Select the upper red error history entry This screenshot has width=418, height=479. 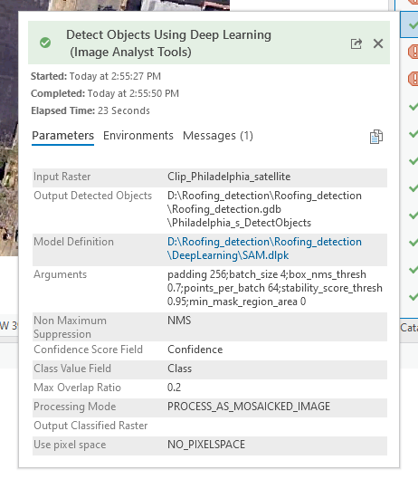click(413, 52)
